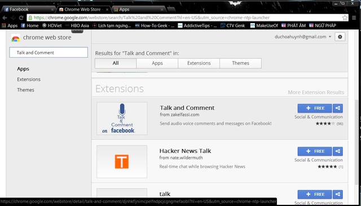Click 'from zakelfassi.com' text

pyautogui.click(x=179, y=115)
